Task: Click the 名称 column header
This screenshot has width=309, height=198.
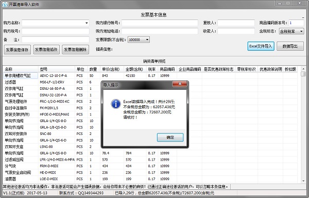Action: click(x=21, y=69)
